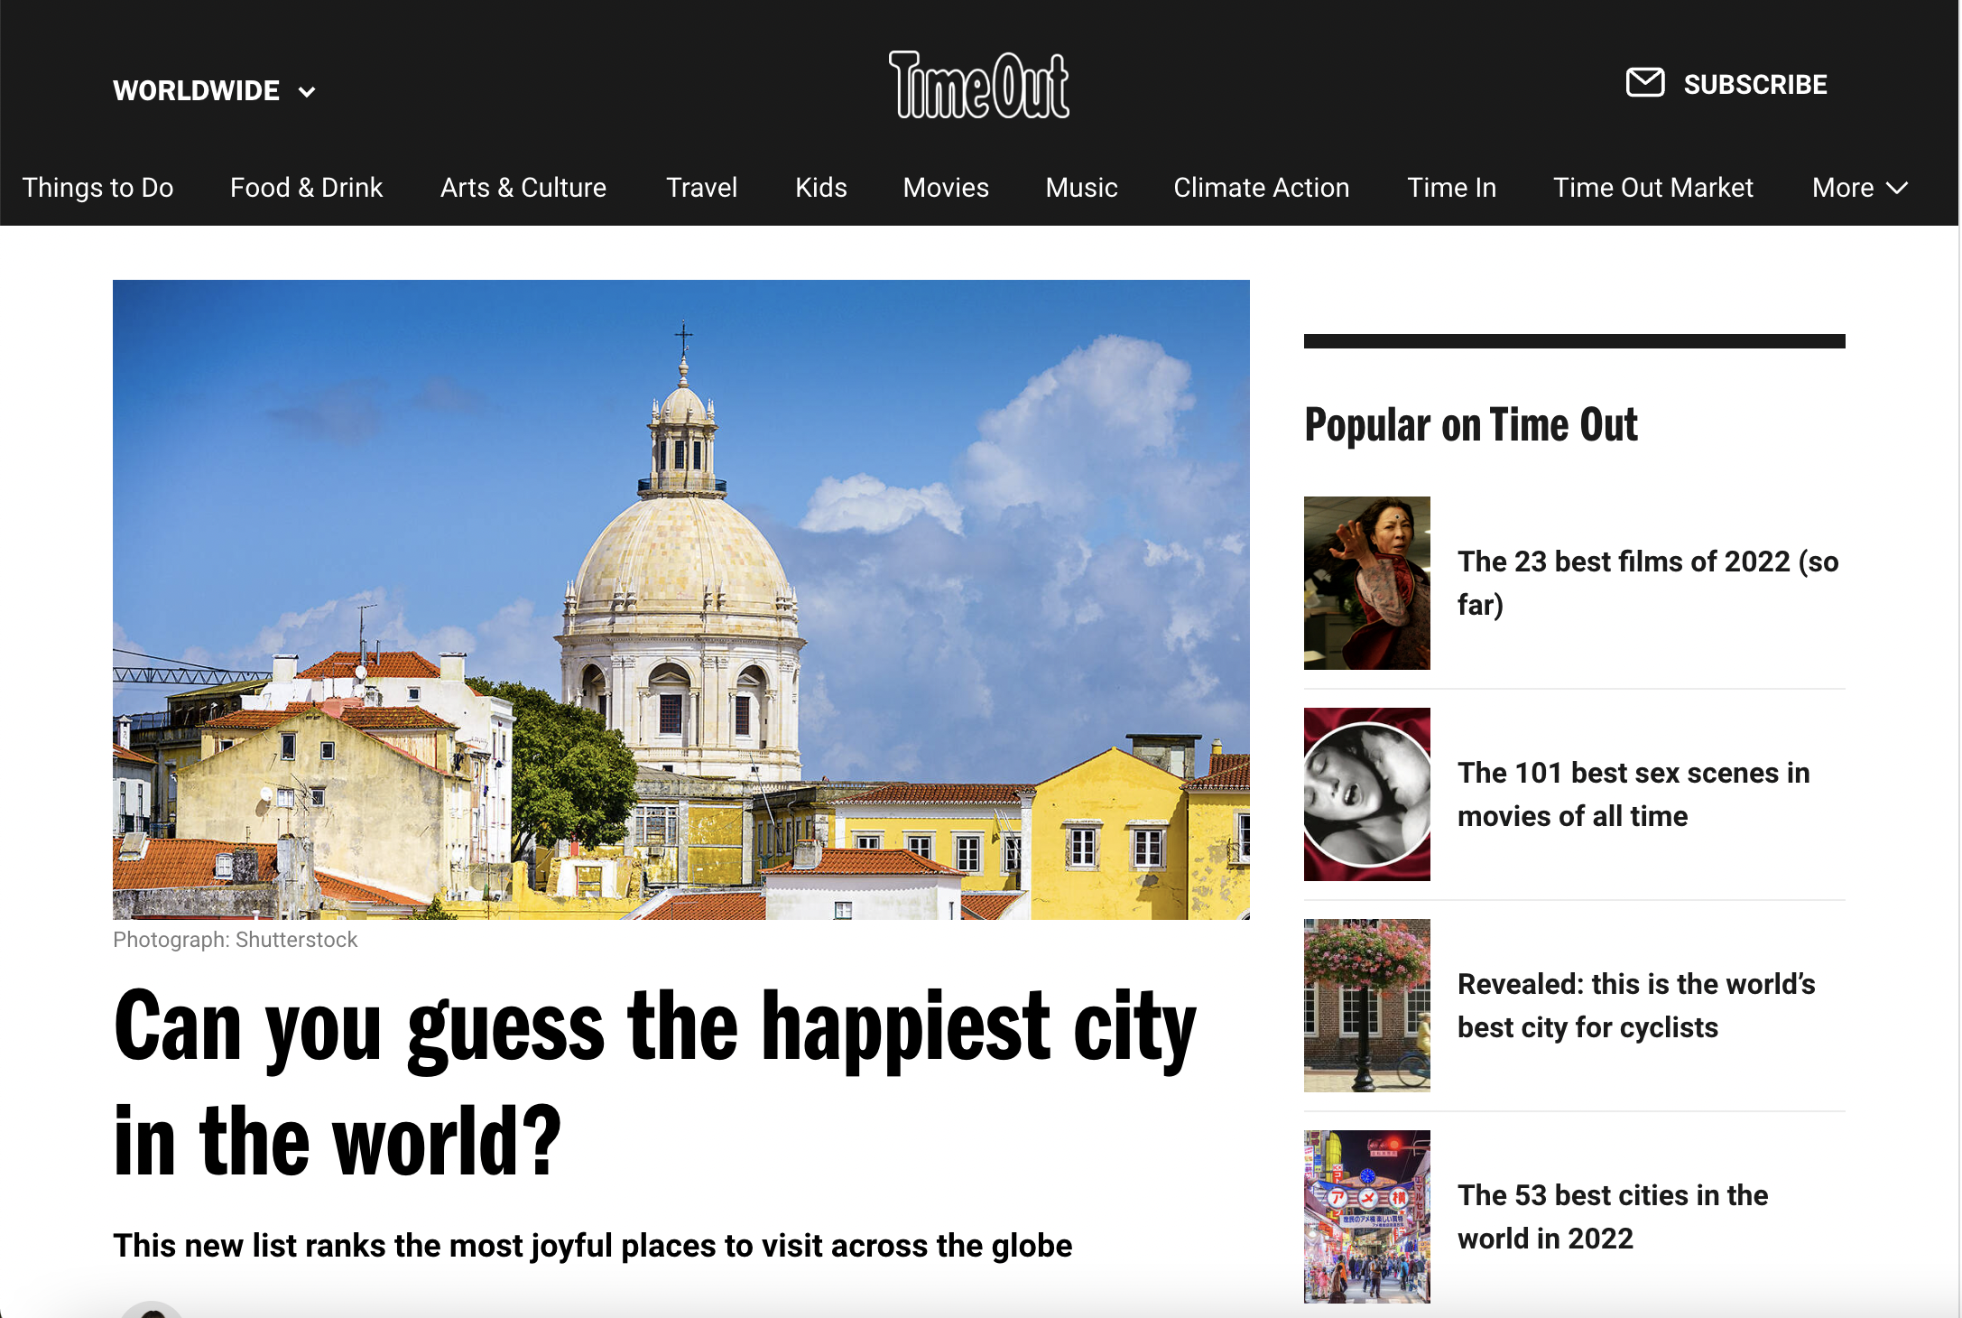Screen dimensions: 1962x1318
Task: Click the SUBSCRIBE button
Action: point(1754,84)
